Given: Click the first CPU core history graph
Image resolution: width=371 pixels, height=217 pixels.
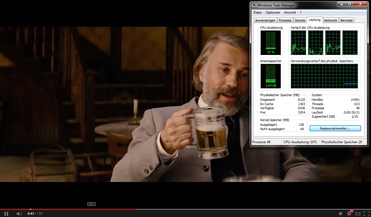Looking at the screenshot, I should [x=298, y=43].
